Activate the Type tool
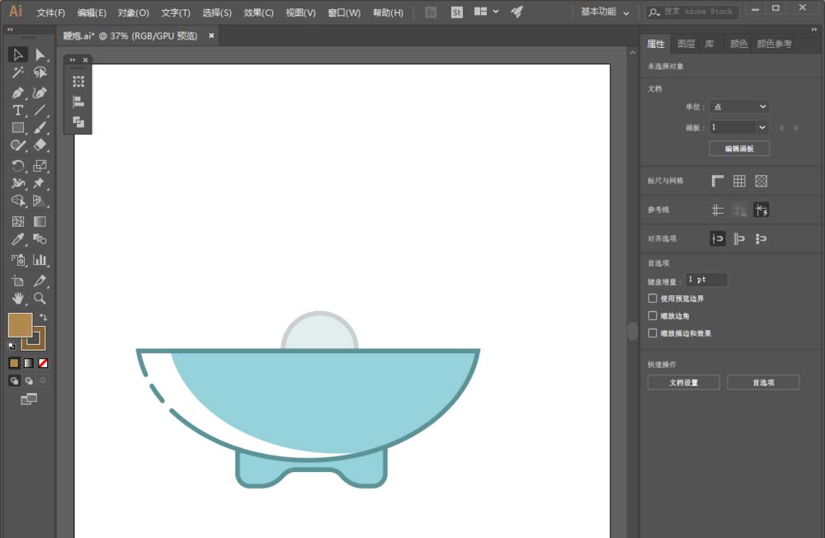This screenshot has height=538, width=825. click(17, 111)
